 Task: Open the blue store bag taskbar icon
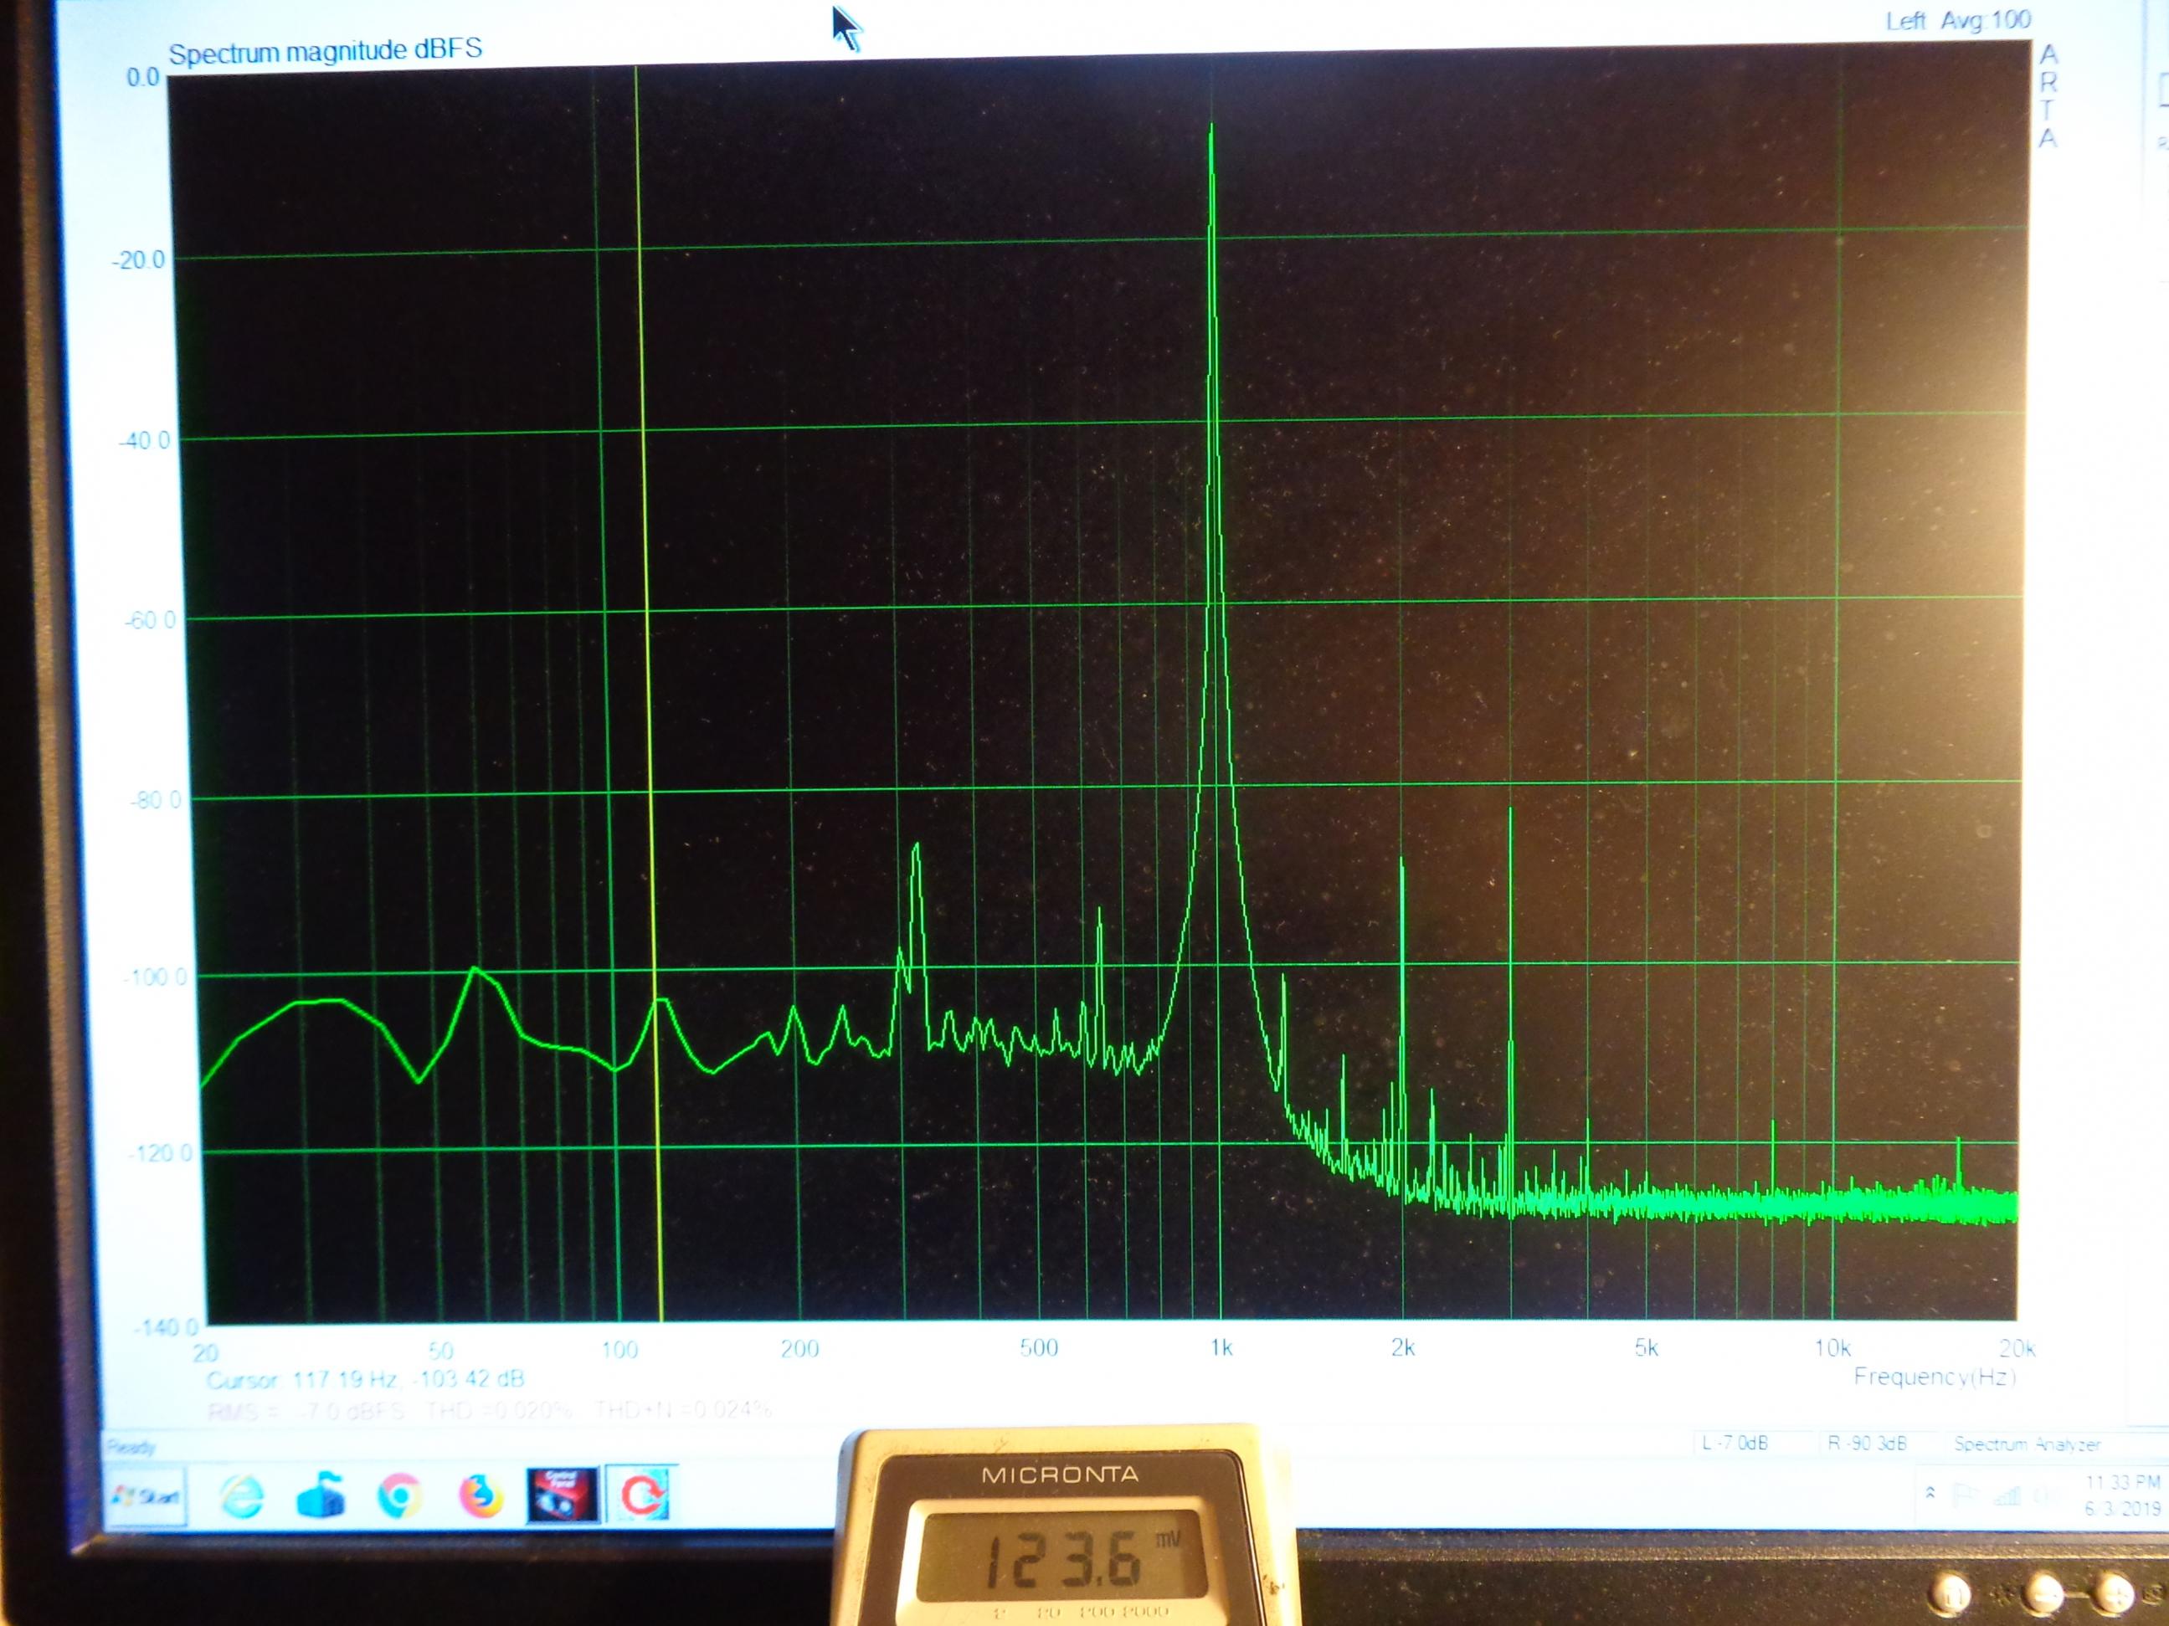[321, 1495]
